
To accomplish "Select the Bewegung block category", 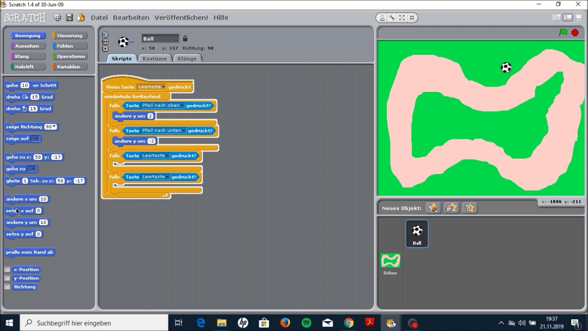I will pos(28,35).
